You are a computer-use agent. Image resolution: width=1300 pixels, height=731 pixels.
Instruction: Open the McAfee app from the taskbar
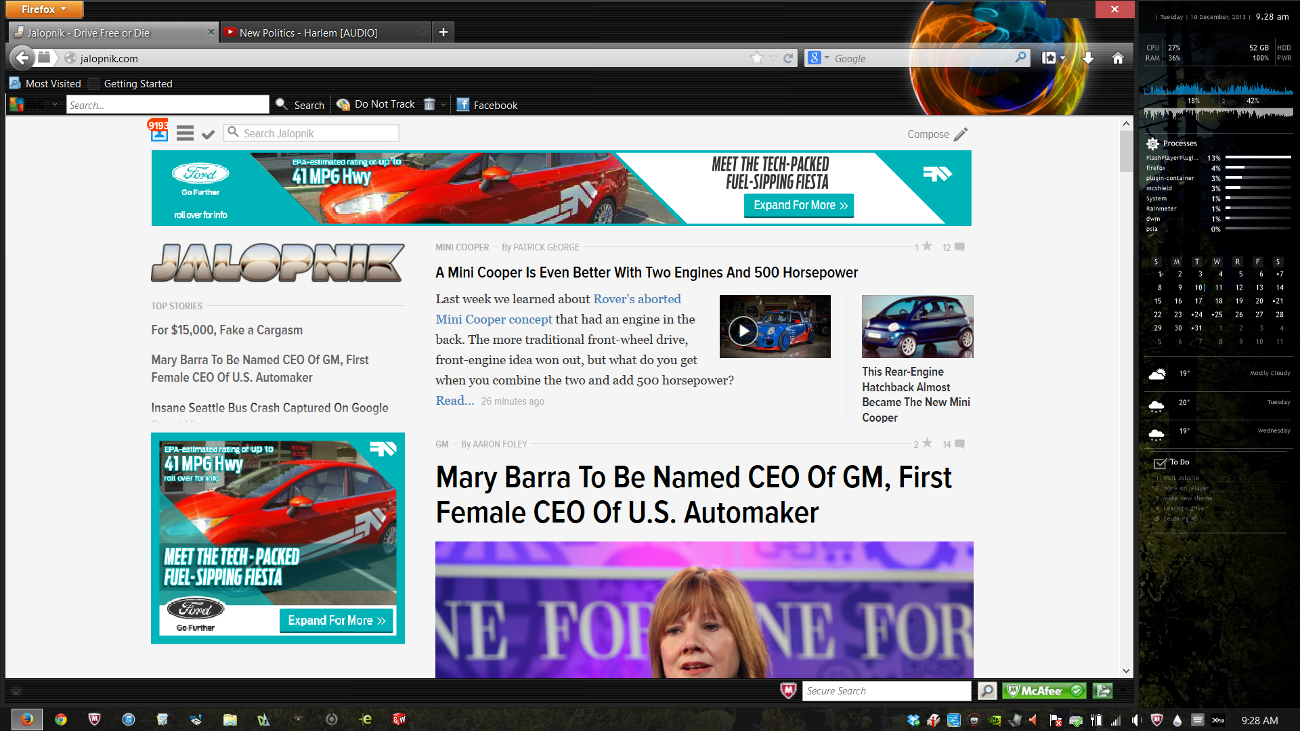[95, 719]
